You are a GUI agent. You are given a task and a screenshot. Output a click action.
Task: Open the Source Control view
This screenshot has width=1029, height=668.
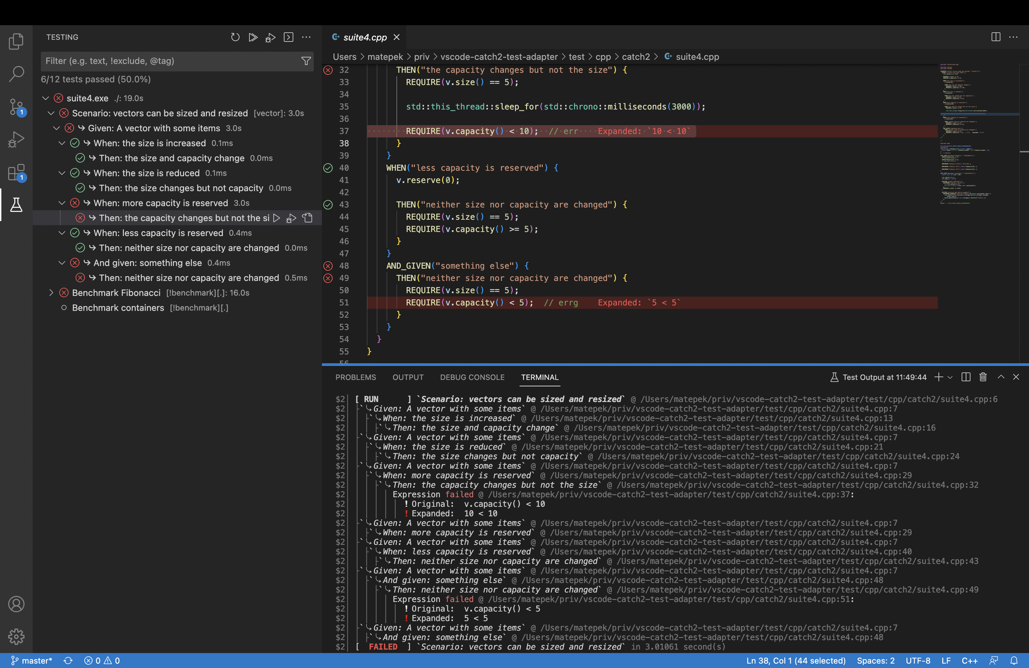tap(16, 106)
